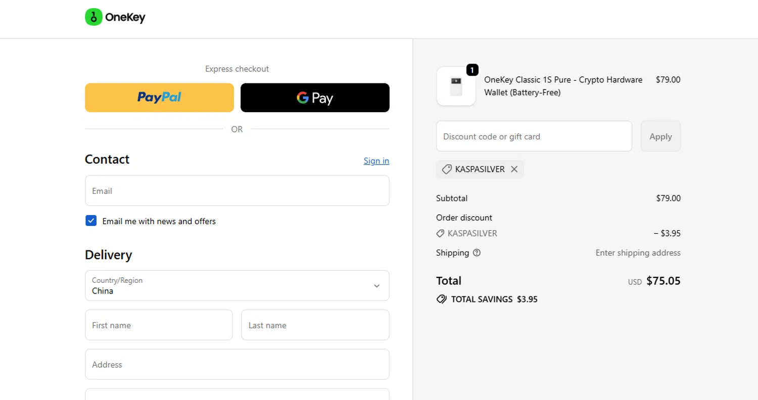Image resolution: width=758 pixels, height=400 pixels.
Task: Click the TOTAL SAVINGS tag icon
Action: click(x=441, y=299)
